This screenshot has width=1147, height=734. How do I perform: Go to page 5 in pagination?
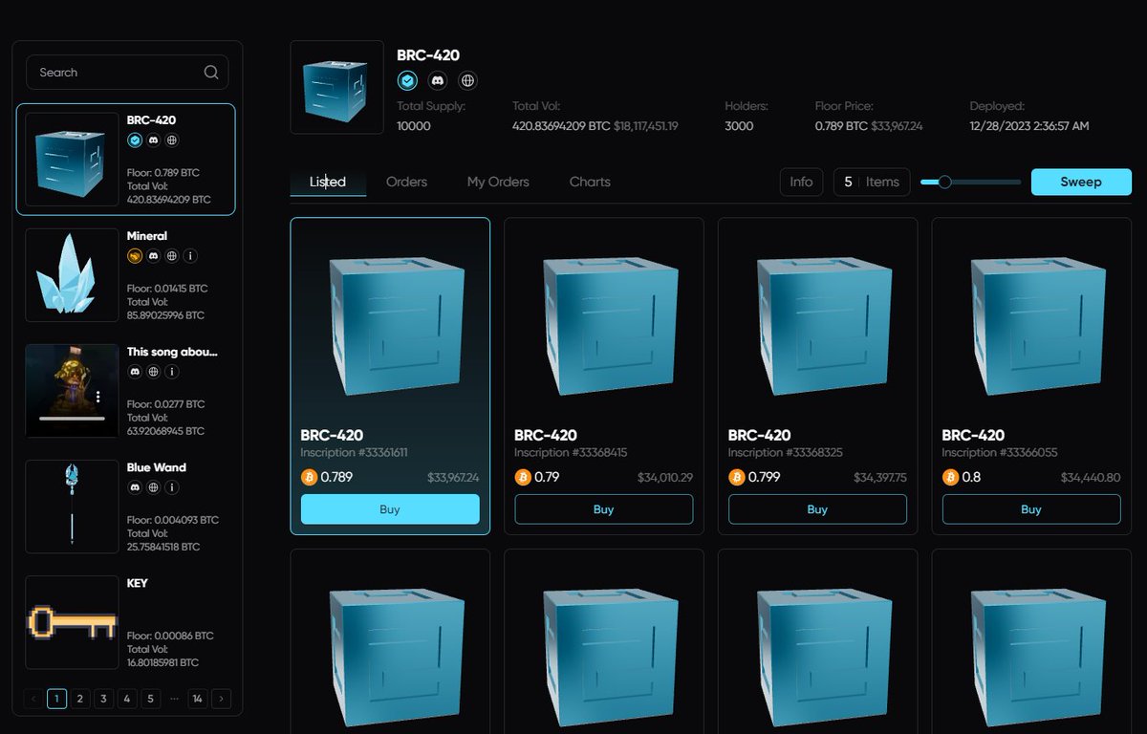(x=150, y=699)
